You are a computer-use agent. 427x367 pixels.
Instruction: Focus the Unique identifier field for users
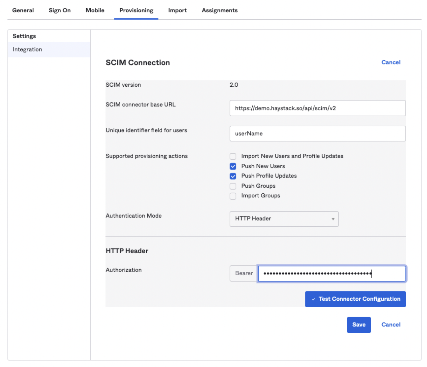tap(317, 134)
